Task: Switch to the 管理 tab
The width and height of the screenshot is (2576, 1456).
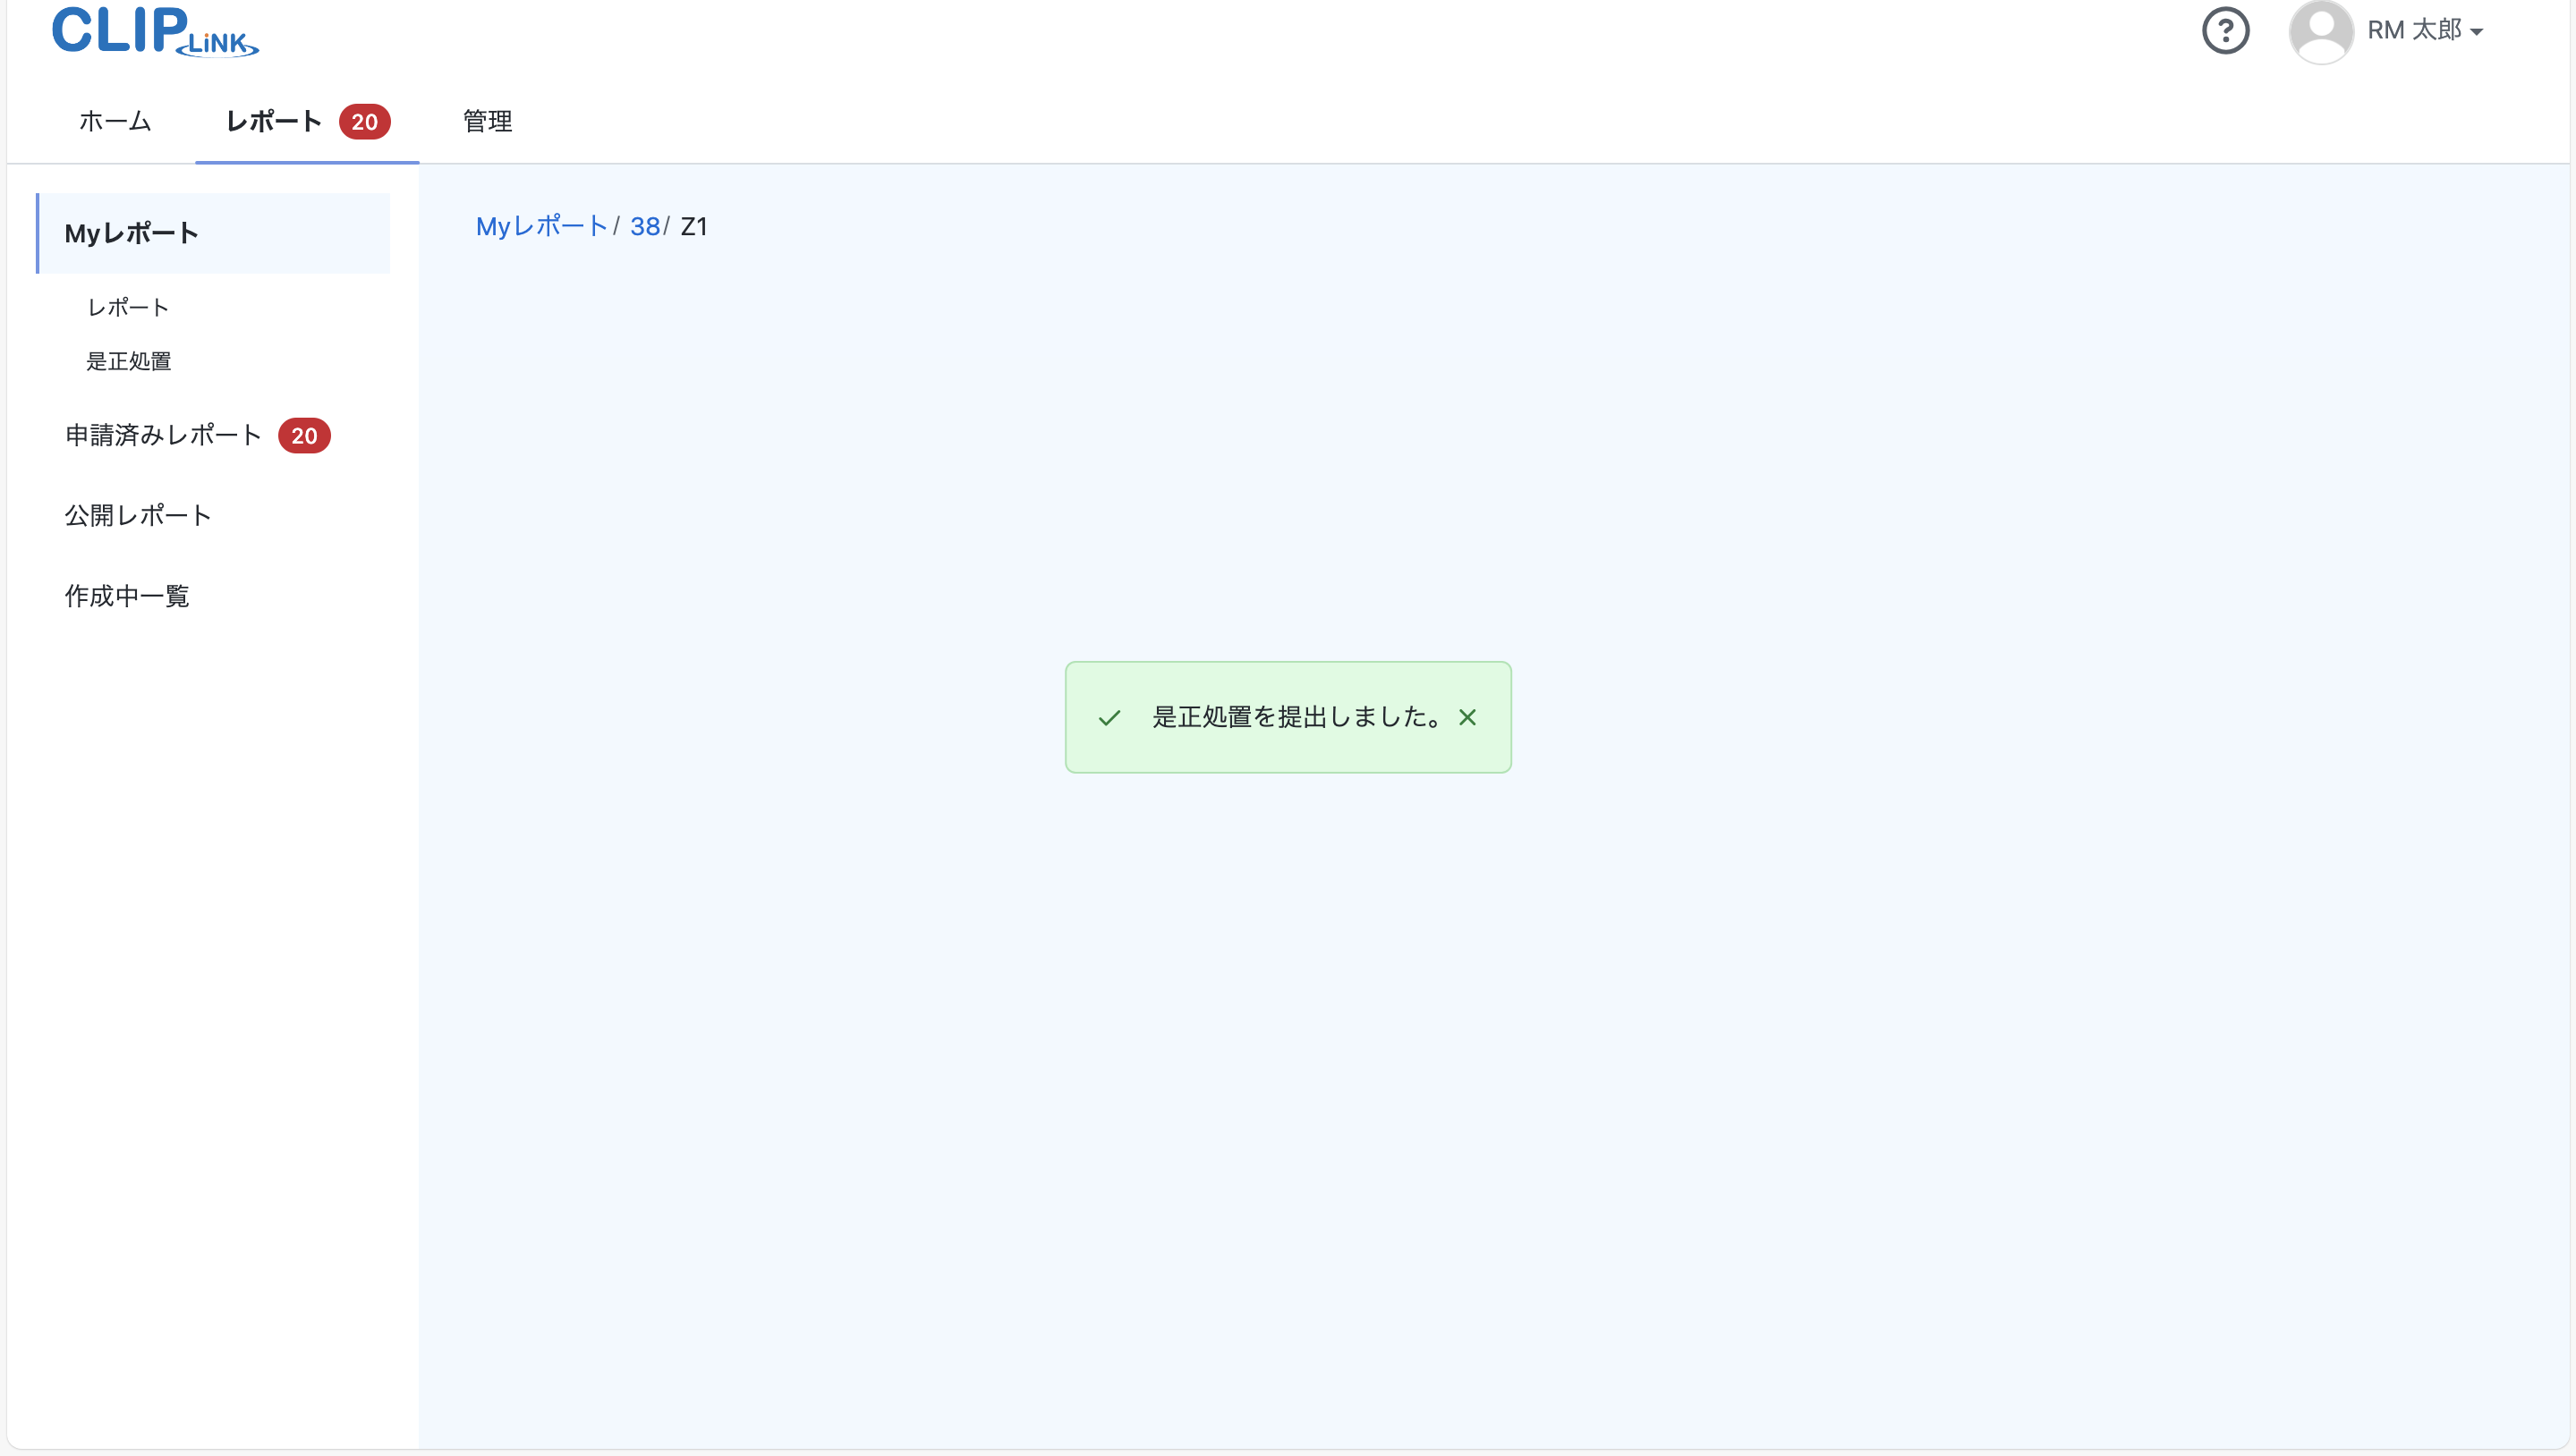Action: (x=487, y=121)
